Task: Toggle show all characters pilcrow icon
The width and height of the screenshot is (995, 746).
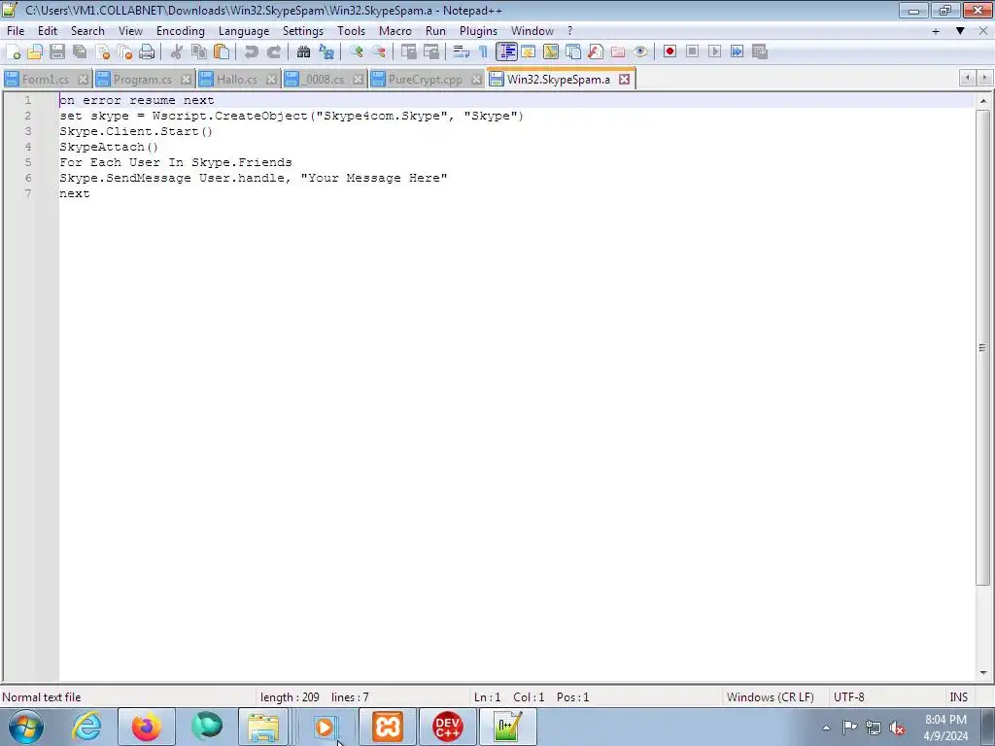Action: click(x=484, y=52)
